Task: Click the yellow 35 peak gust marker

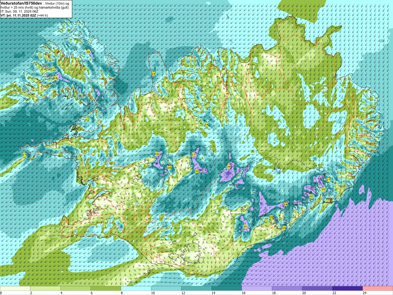Action: point(323,189)
